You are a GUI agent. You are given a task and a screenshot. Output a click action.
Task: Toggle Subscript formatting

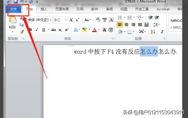pyautogui.click(x=60, y=30)
